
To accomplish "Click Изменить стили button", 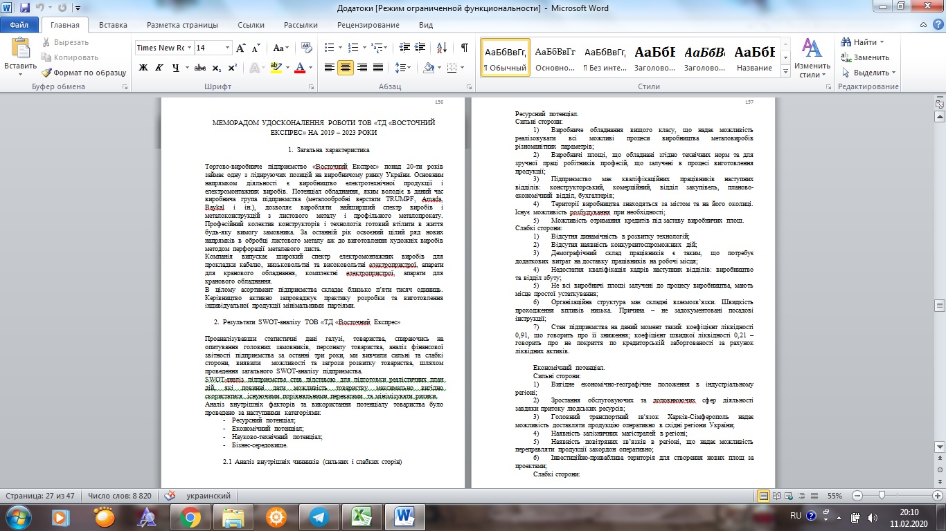I will click(x=812, y=58).
